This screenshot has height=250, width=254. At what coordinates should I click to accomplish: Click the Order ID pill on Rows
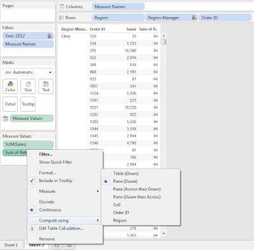(x=225, y=18)
